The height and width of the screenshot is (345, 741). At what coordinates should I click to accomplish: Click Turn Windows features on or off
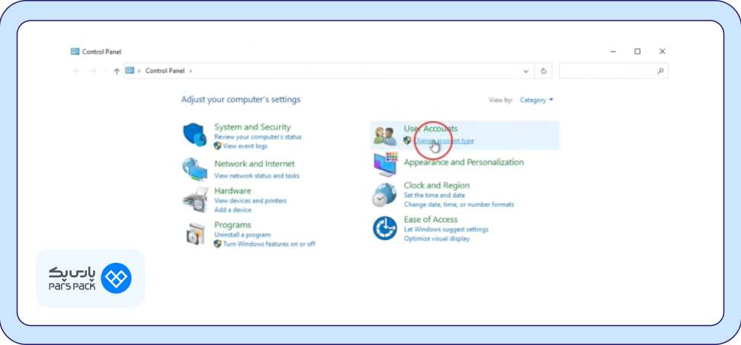[x=269, y=244]
